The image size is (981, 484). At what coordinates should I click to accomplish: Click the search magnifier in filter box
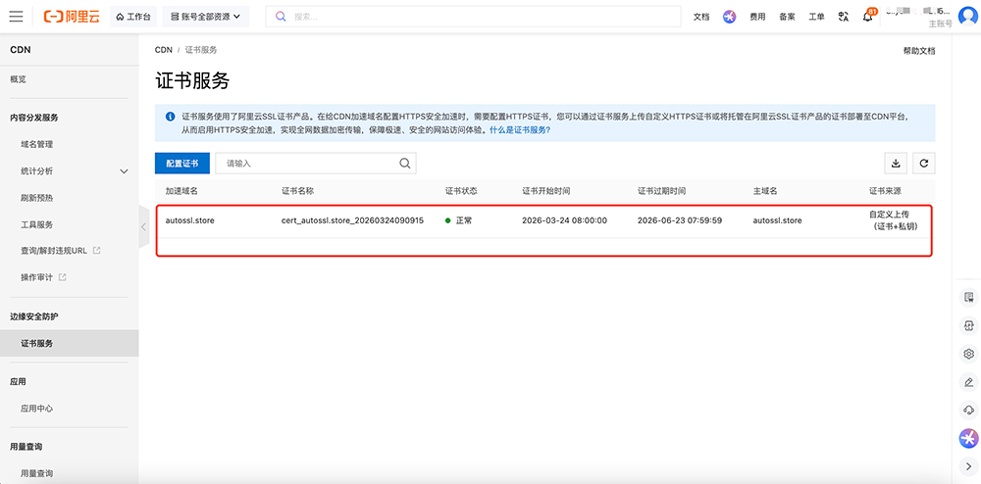[x=404, y=164]
